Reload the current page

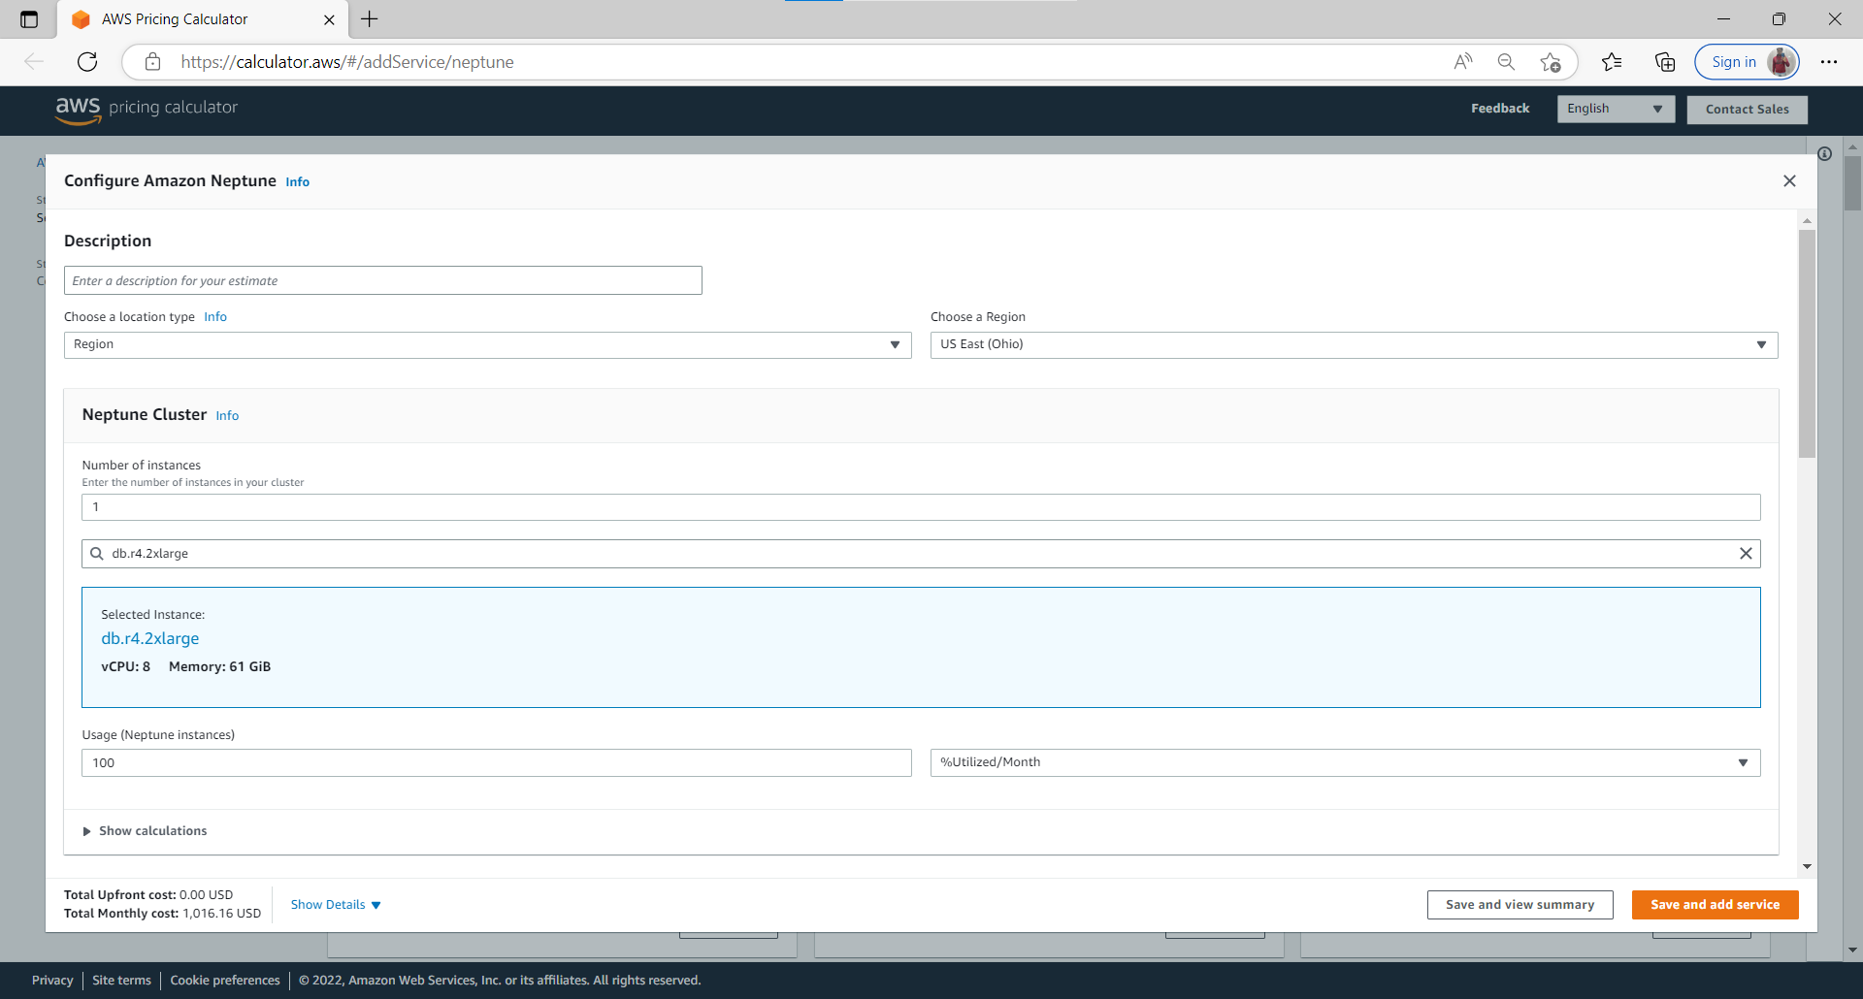tap(87, 61)
